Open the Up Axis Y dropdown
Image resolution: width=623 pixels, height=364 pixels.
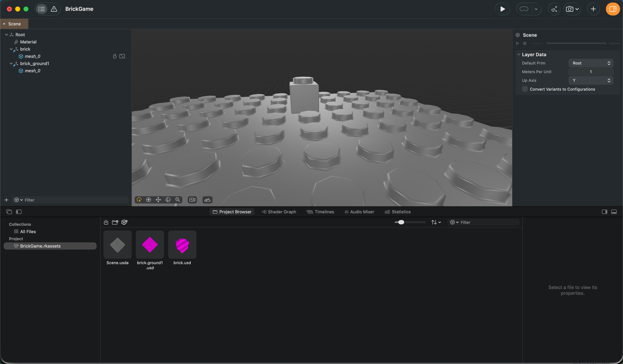[591, 81]
